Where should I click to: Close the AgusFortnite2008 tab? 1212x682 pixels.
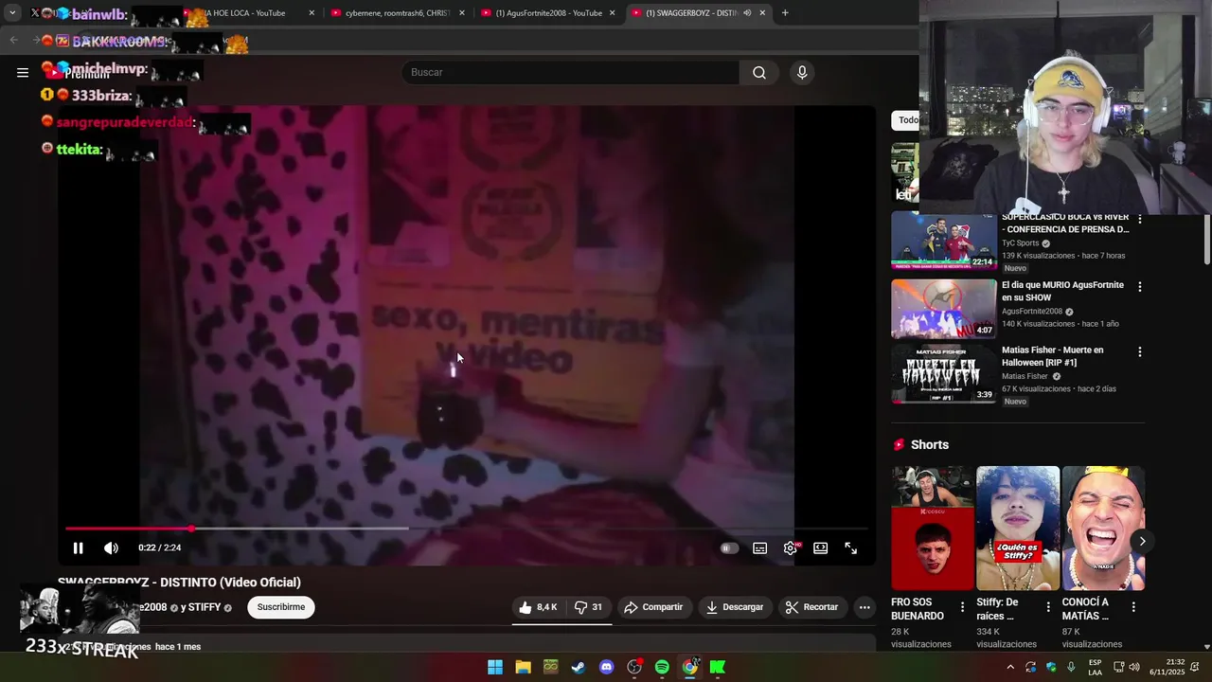[612, 13]
